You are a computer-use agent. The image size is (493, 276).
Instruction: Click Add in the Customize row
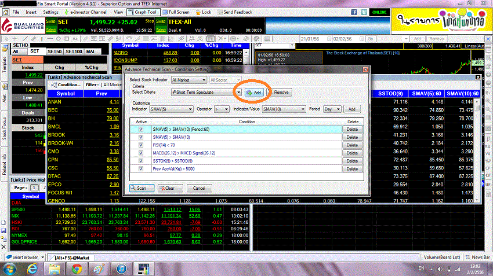pos(352,109)
